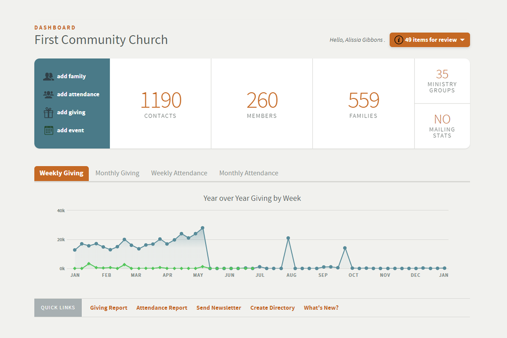Select the Weekly Giving tab
This screenshot has width=507, height=338.
[61, 173]
